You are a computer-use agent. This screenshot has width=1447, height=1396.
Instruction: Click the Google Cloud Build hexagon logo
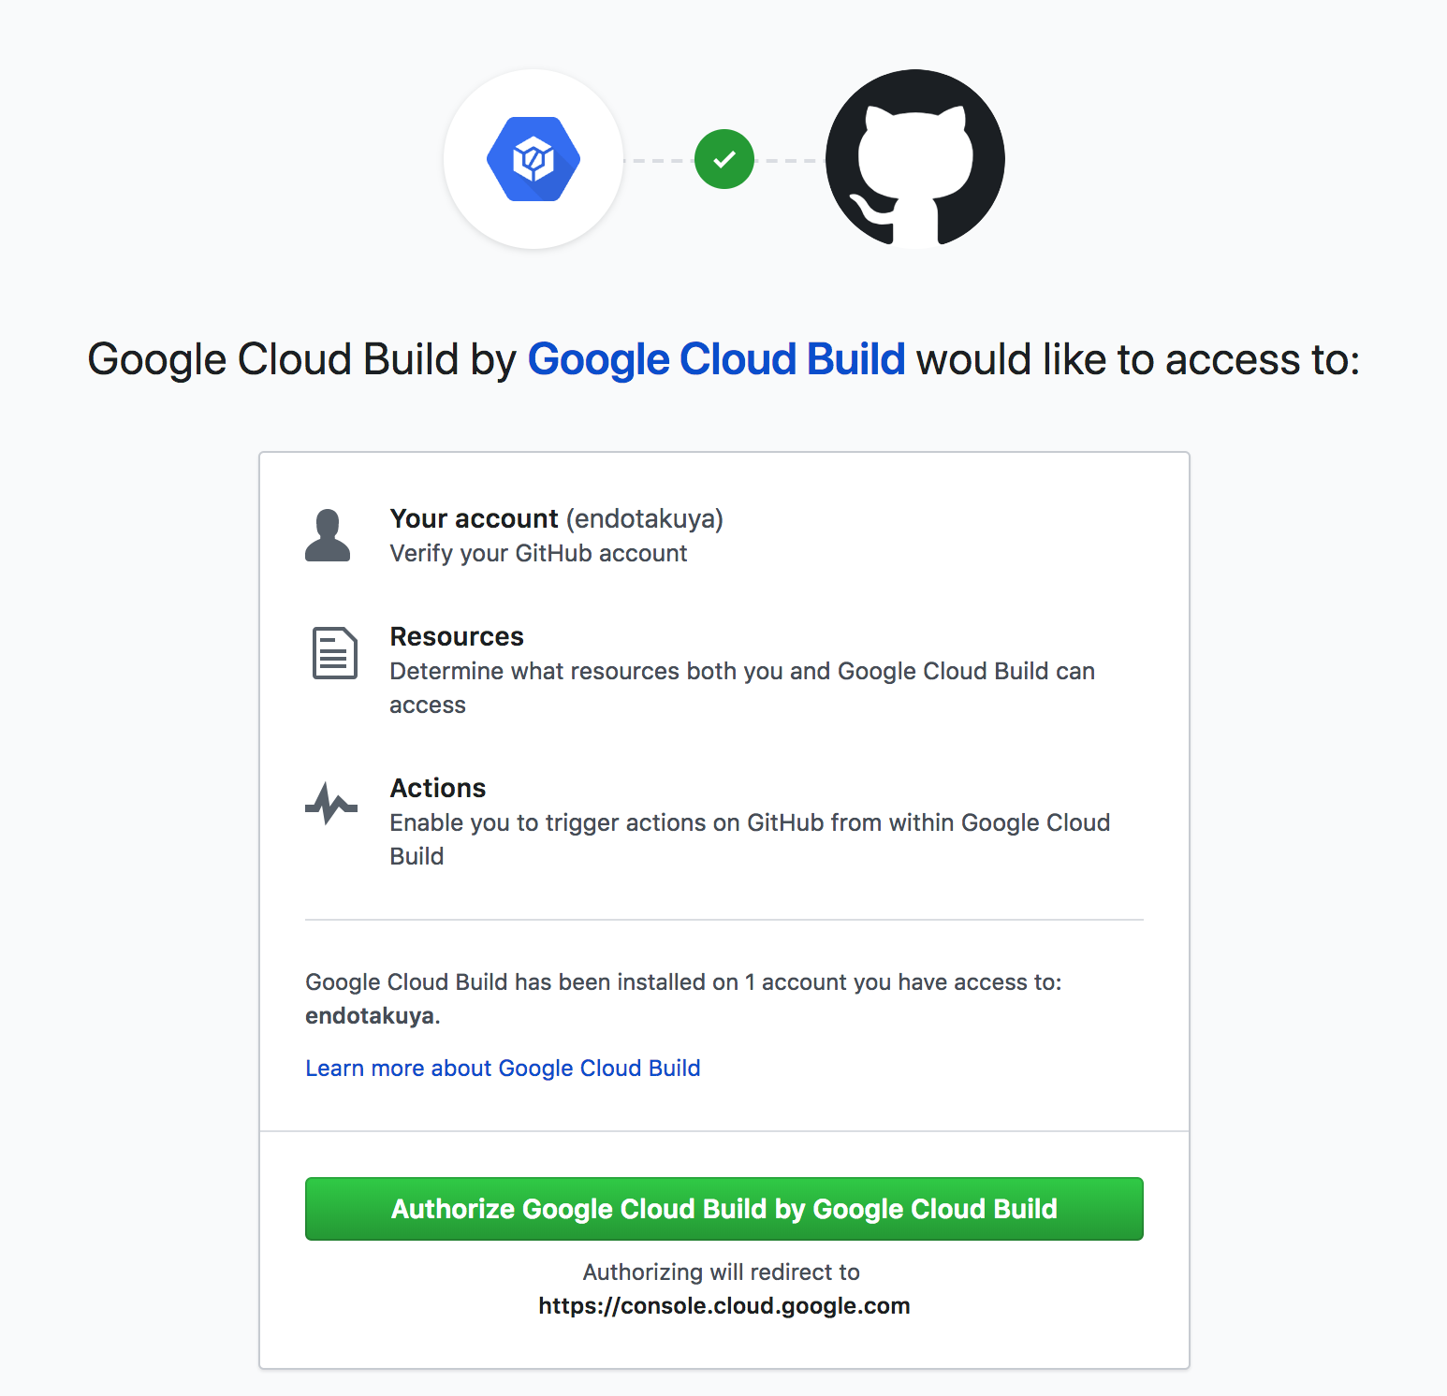533,159
